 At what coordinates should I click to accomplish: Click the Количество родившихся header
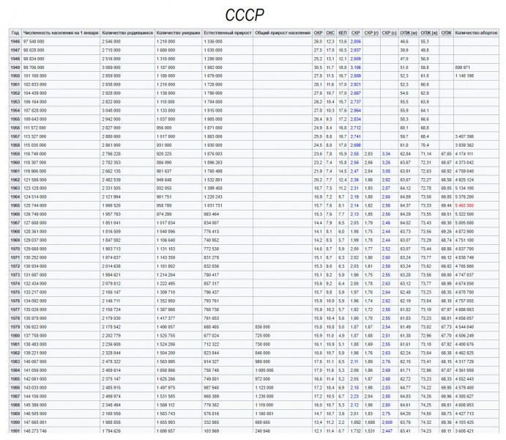click(x=127, y=33)
